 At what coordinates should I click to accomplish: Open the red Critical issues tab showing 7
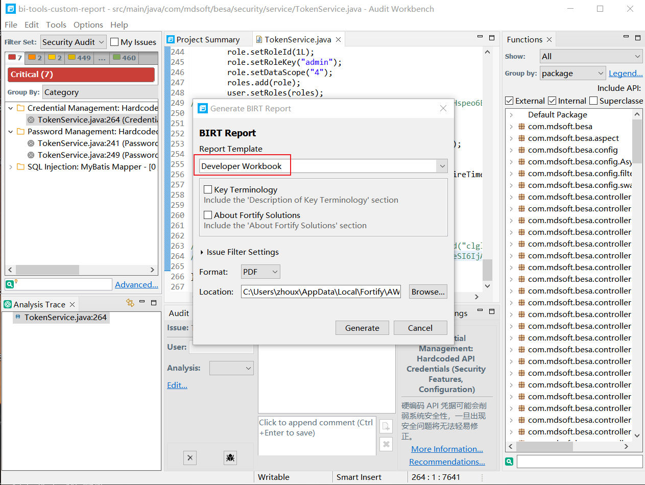(15, 58)
